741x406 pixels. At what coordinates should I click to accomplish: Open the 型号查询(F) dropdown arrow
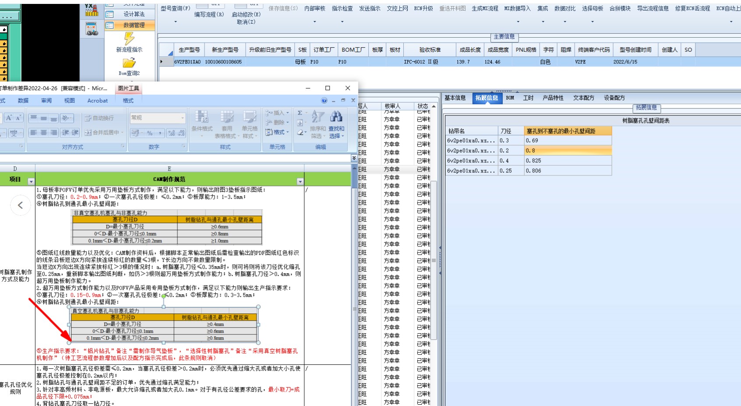pos(176,21)
